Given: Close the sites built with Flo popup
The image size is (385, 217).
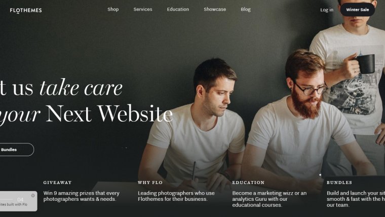Looking at the screenshot, I should pyautogui.click(x=33, y=196).
